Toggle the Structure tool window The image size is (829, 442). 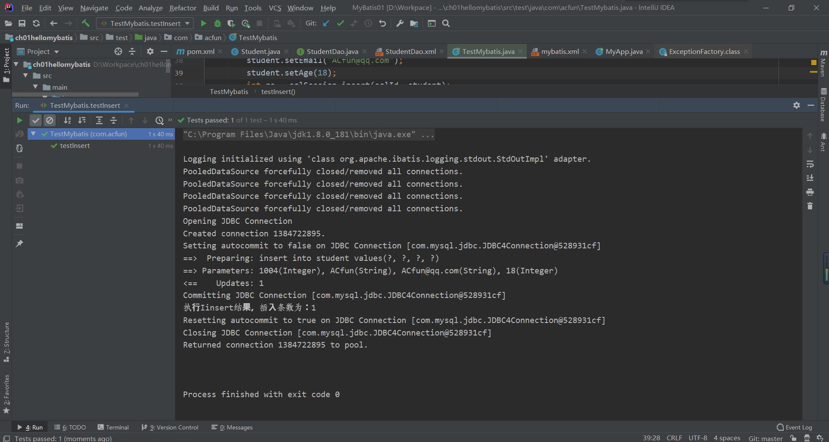[6, 342]
